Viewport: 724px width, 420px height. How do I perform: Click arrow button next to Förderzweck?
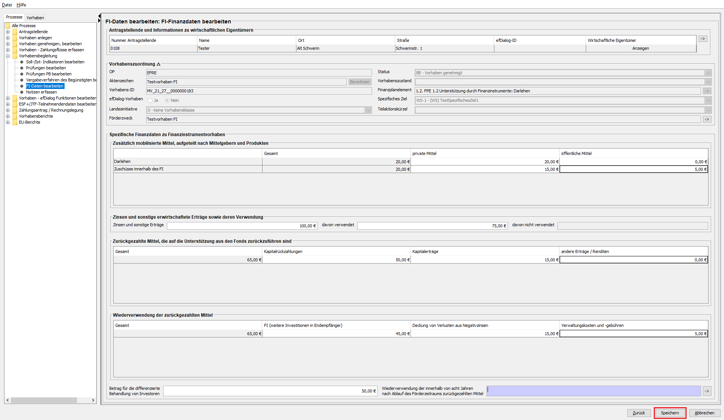pyautogui.click(x=707, y=119)
